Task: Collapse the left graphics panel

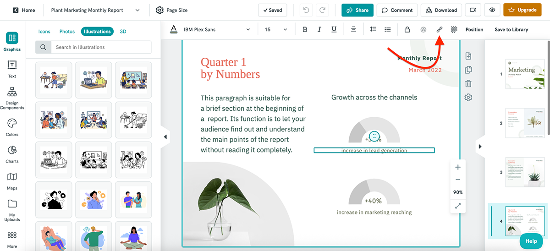Action: [165, 137]
